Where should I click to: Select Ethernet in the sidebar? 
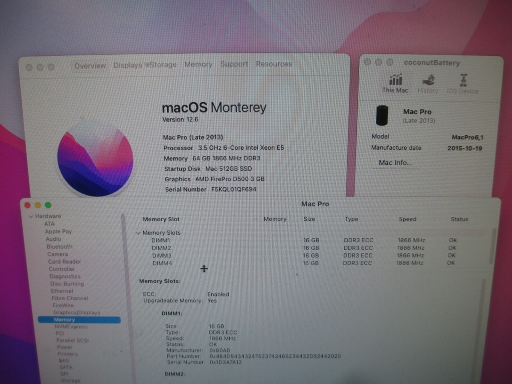[62, 291]
